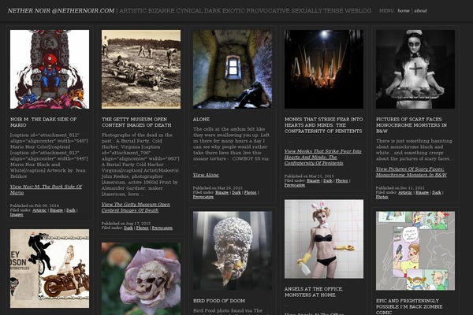Select Dark tag under Getty Museum post
The image size is (473, 315).
(x=128, y=228)
